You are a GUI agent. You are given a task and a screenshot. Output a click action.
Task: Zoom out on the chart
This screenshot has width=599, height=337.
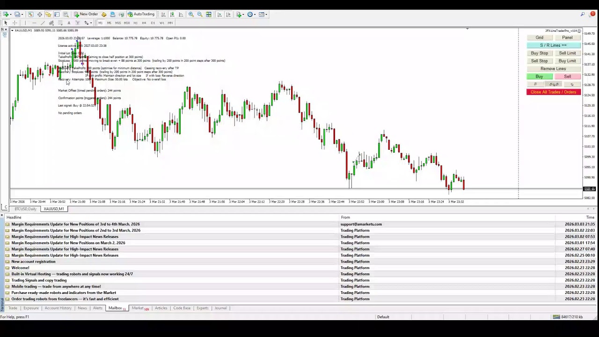[x=199, y=14]
